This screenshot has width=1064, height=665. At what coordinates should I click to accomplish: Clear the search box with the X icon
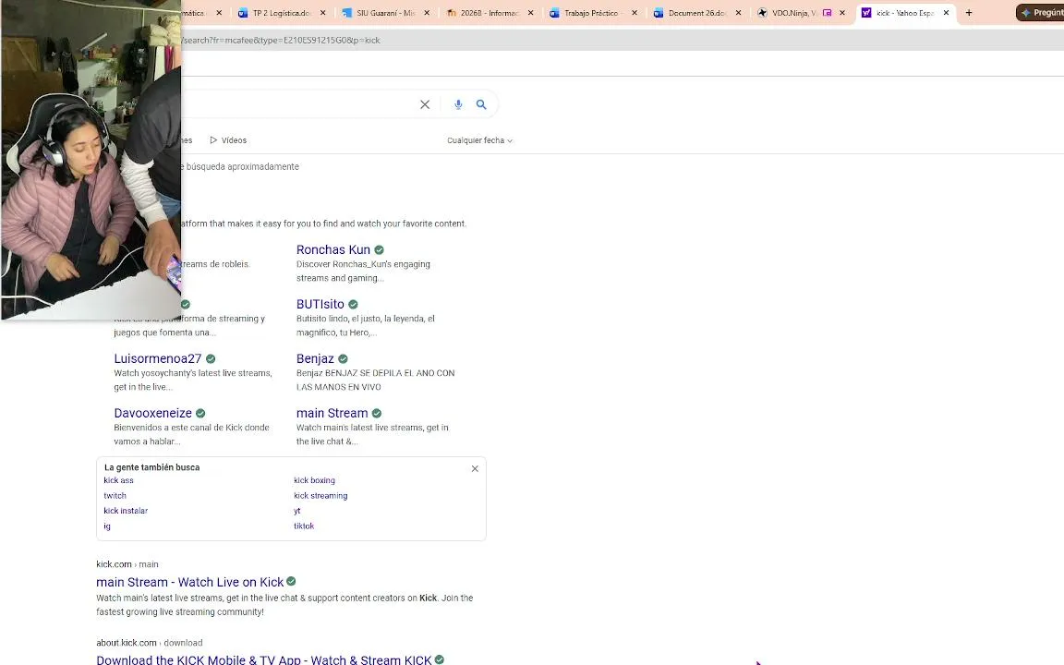click(x=425, y=104)
